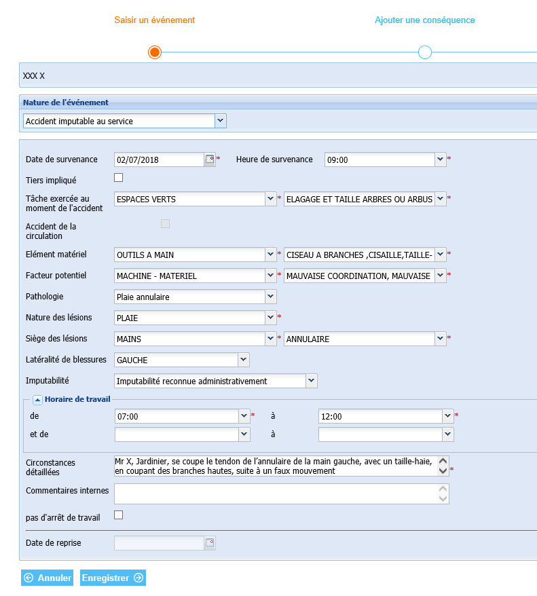
Task: Open the Nature de l'événement dropdown
Action: click(220, 121)
